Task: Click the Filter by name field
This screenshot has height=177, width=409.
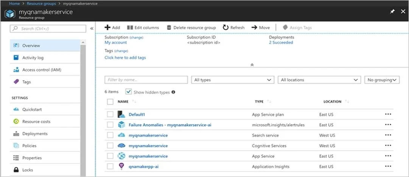Action: (x=146, y=80)
